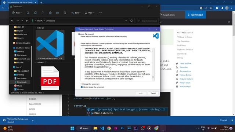Screen dimensions: 235x132
Task: Open DOCKER section in docs sidebar
Action: 33,99
